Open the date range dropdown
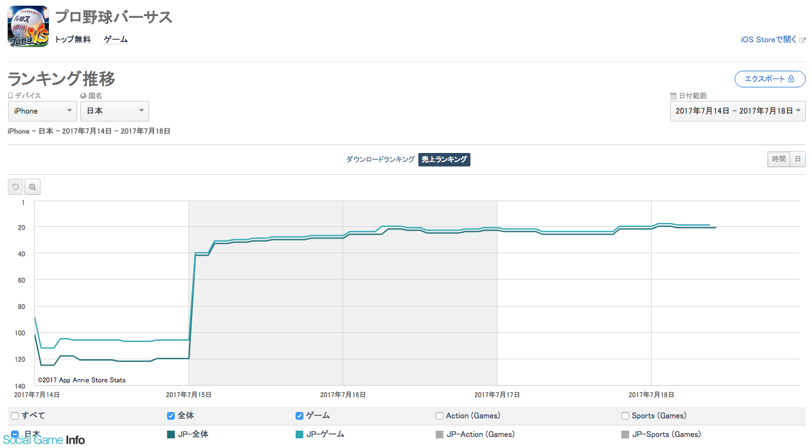Viewport: 811px width, 448px height. pyautogui.click(x=738, y=111)
